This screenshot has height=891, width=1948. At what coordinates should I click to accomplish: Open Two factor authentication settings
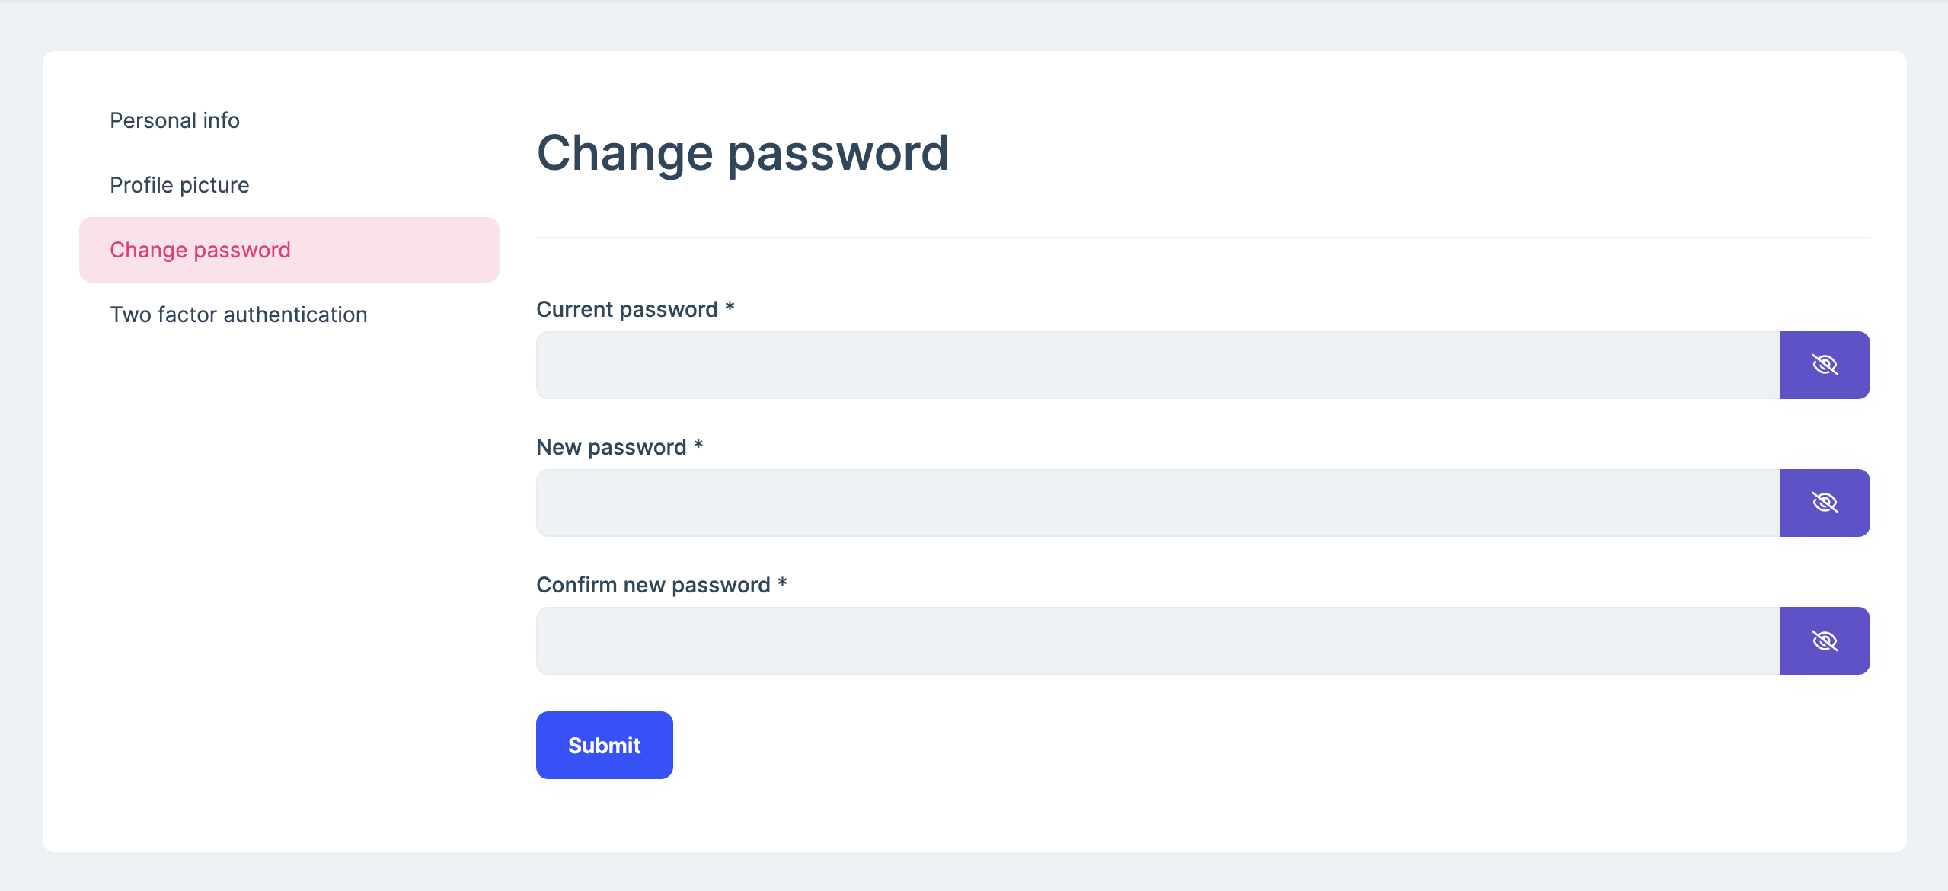[238, 315]
